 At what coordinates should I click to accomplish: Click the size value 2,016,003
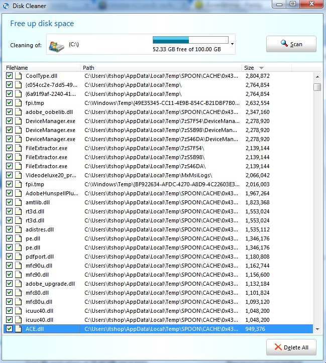(x=258, y=184)
